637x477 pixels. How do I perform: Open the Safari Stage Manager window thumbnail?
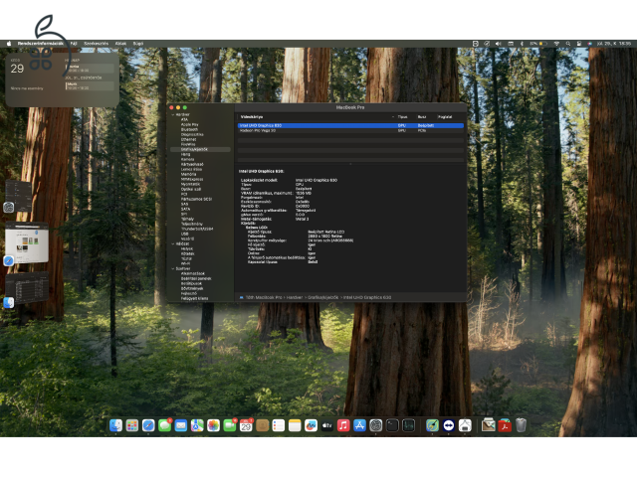pyautogui.click(x=27, y=242)
